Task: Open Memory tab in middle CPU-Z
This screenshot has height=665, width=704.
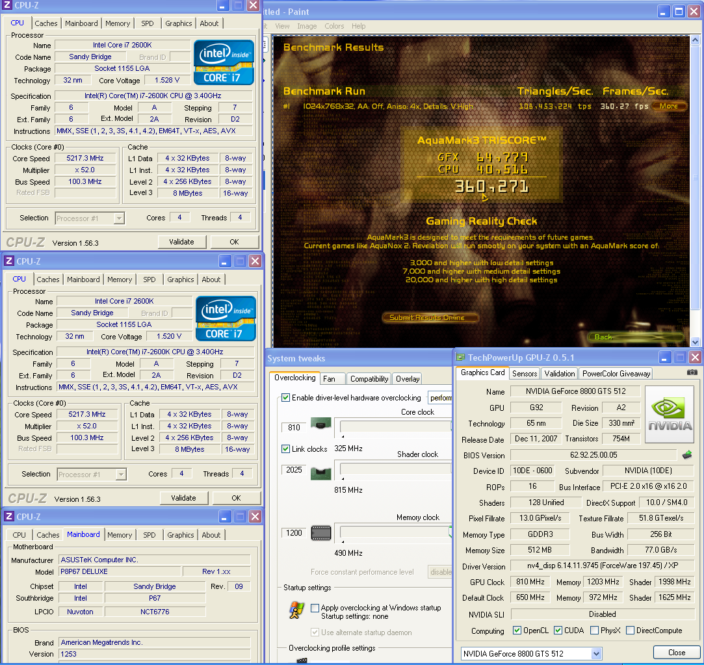Action: coord(120,280)
